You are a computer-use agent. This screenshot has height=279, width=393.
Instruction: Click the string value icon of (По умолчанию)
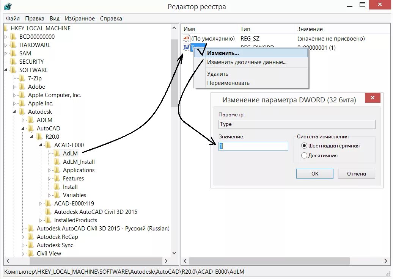[x=187, y=38]
